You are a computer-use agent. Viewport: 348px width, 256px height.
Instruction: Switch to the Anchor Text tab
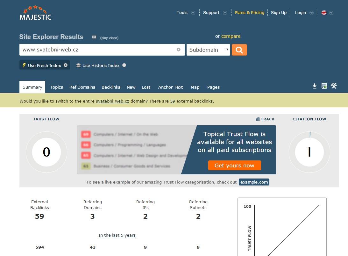pos(170,87)
